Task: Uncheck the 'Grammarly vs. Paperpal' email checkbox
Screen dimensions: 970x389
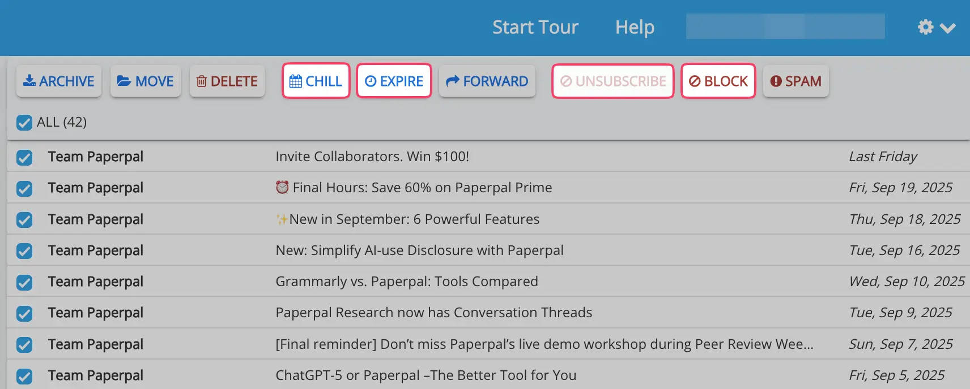Action: point(24,282)
